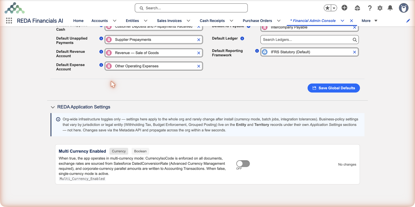The height and width of the screenshot is (207, 415).
Task: Click the Favorites star icon
Action: pos(328,8)
